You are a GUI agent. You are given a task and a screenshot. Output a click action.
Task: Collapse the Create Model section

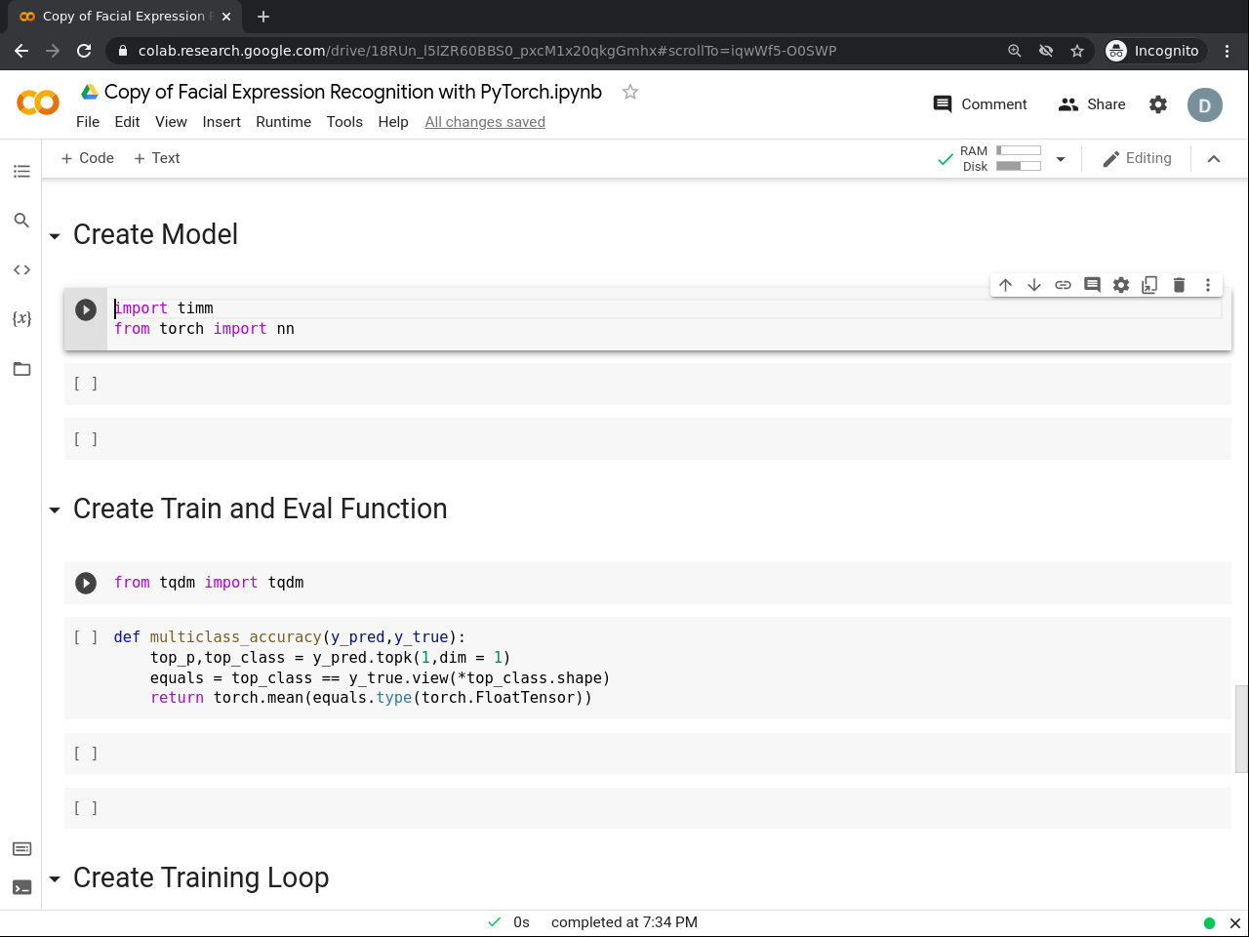[55, 236]
